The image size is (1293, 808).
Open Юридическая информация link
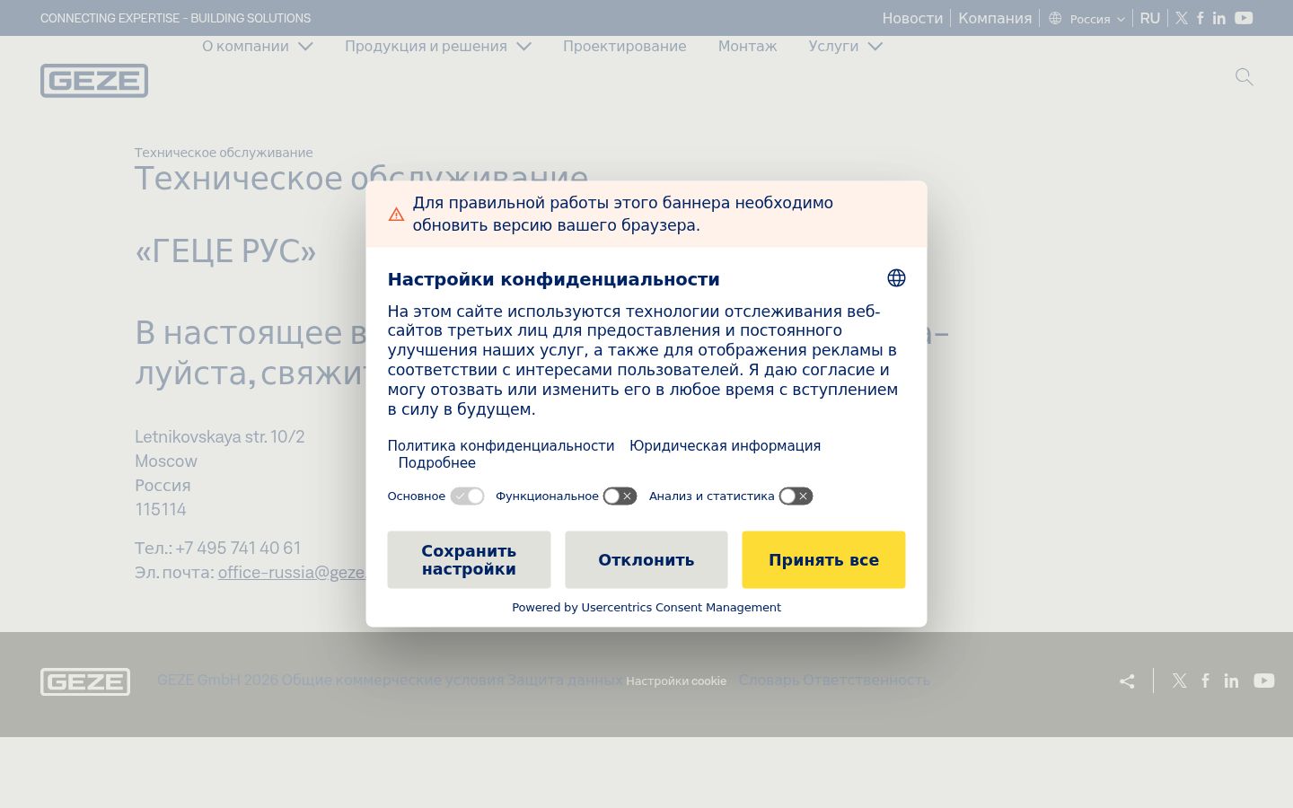click(x=725, y=446)
